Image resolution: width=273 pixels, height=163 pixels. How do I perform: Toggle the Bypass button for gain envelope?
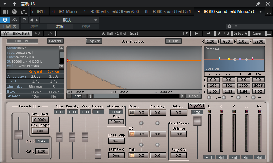94,41
